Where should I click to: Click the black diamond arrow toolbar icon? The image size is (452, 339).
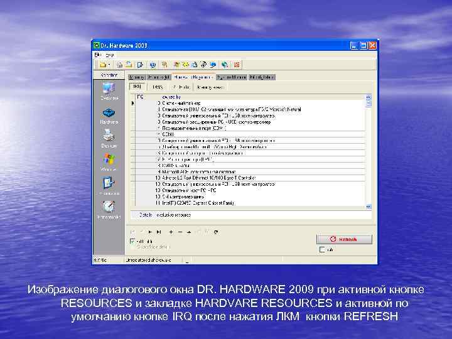click(x=204, y=65)
